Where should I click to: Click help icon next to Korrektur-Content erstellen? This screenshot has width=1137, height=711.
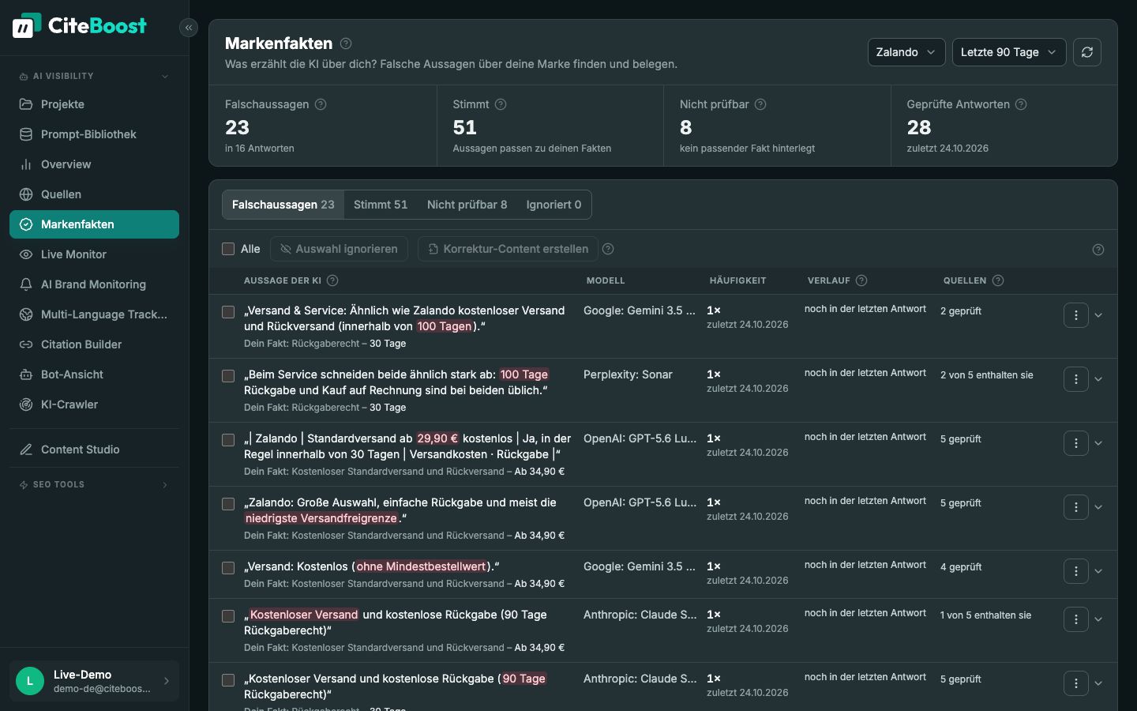[x=608, y=249]
